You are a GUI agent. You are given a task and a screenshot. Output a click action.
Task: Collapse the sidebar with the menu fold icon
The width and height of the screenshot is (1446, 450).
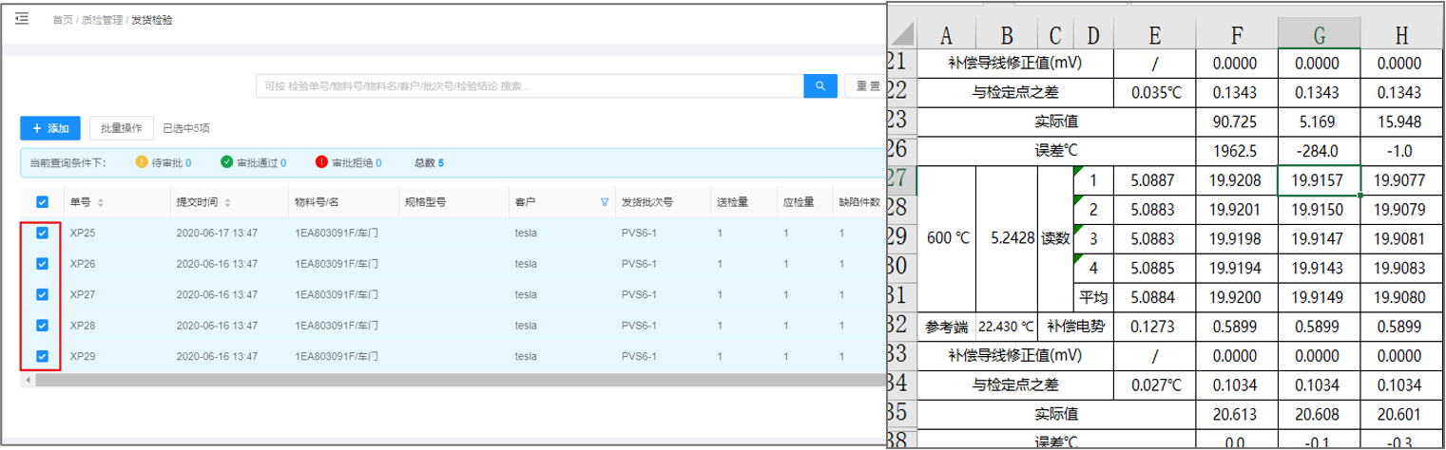coord(22,19)
